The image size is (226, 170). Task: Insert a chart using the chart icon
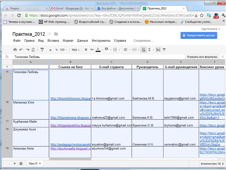[158, 50]
